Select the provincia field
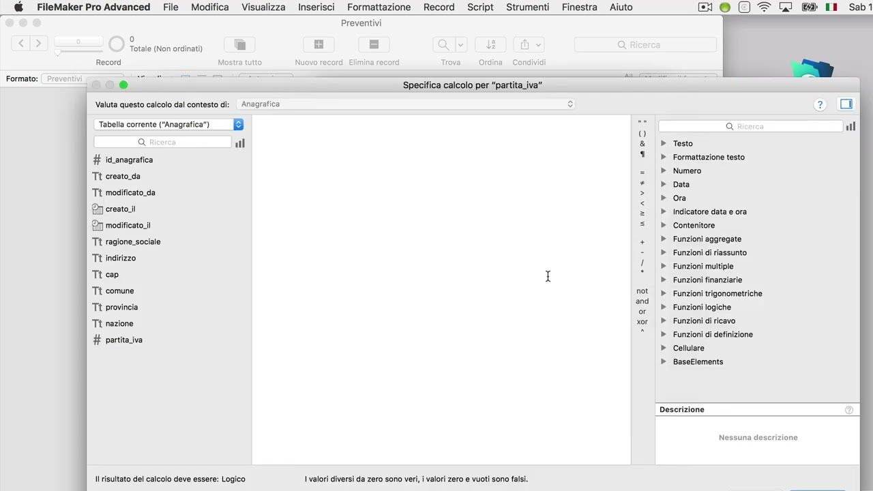The image size is (873, 491). [121, 307]
